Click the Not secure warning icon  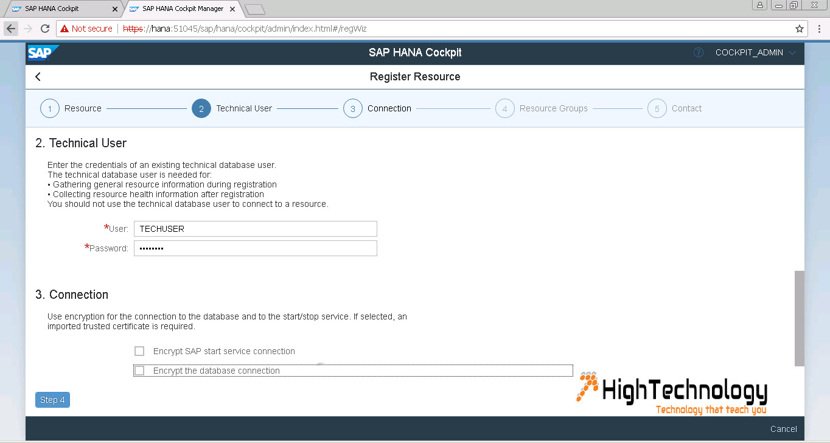(64, 29)
